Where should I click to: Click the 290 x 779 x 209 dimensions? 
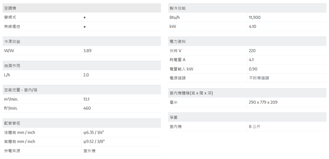click(x=263, y=102)
